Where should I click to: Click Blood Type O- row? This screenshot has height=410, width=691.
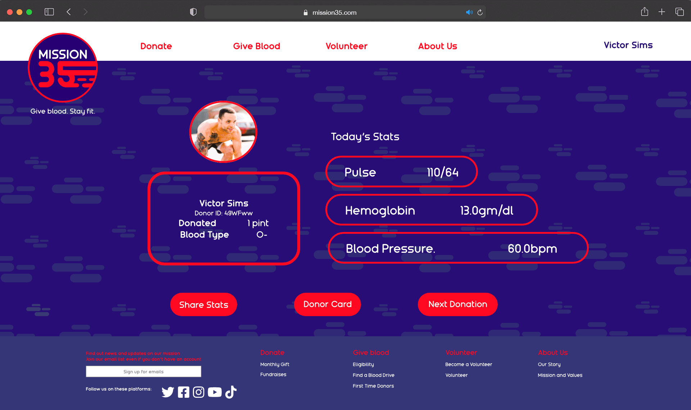pyautogui.click(x=223, y=235)
